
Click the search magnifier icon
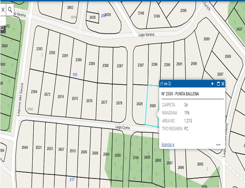click(x=10, y=10)
